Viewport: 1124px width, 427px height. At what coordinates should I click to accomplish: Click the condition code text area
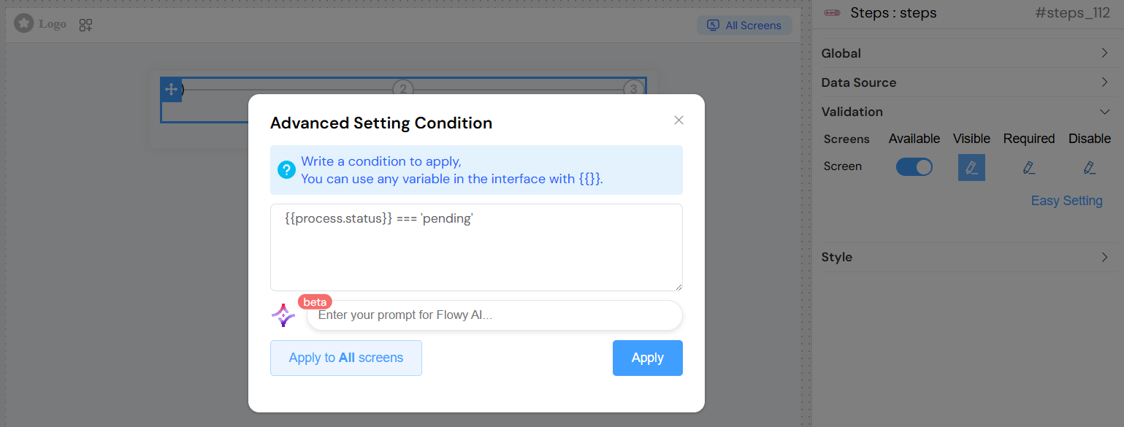coord(476,247)
